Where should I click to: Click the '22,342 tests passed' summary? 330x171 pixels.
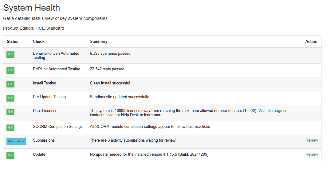pyautogui.click(x=107, y=69)
